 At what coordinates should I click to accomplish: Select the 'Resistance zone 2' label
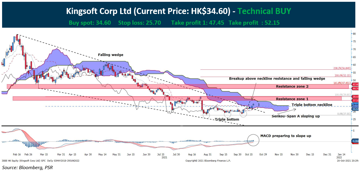click(292, 86)
